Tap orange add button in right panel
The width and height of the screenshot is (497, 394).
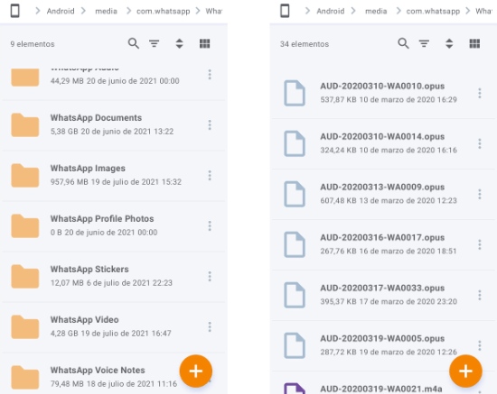pyautogui.click(x=465, y=371)
